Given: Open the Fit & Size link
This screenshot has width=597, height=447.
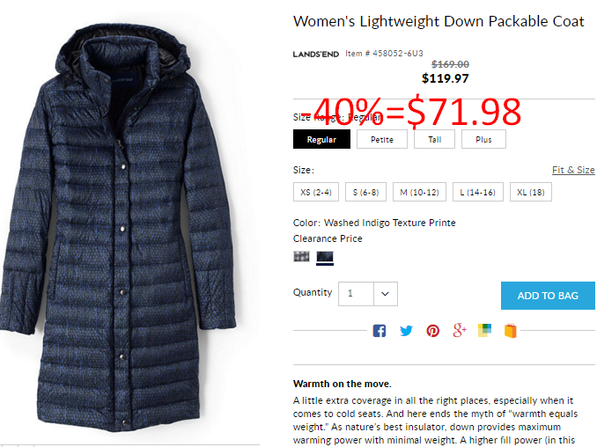Looking at the screenshot, I should tap(573, 170).
